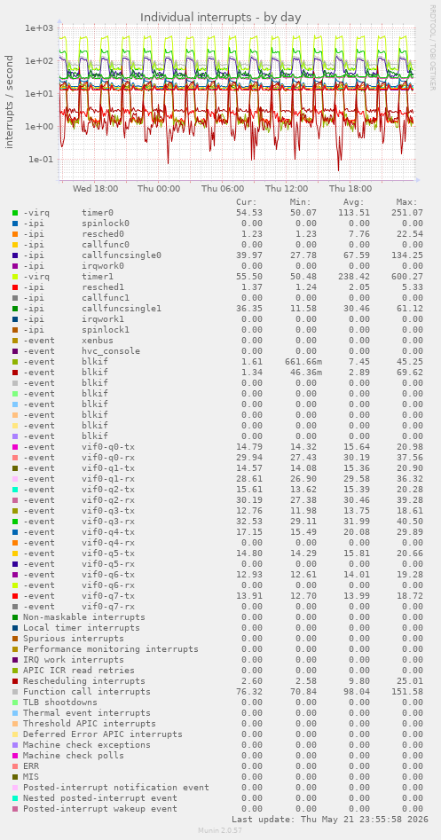The height and width of the screenshot is (840, 441).
Task: Click the magenta vif0-q0-tx legend swatch
Action: pyautogui.click(x=15, y=447)
